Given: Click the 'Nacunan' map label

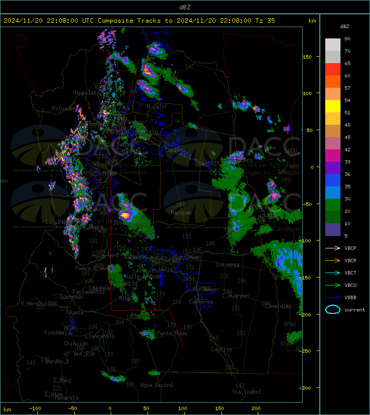Looking at the screenshot, I should [x=181, y=212].
